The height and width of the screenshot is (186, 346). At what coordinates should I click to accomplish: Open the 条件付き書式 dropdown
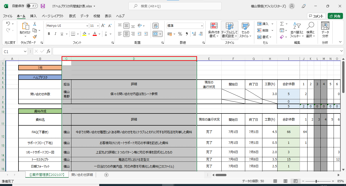[214, 30]
